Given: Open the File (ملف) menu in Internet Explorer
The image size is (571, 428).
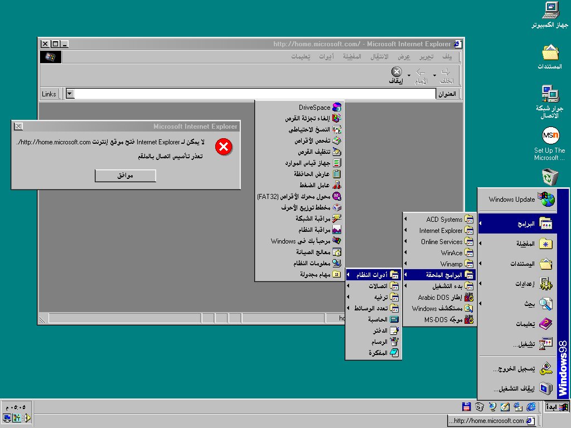Looking at the screenshot, I should click(447, 57).
